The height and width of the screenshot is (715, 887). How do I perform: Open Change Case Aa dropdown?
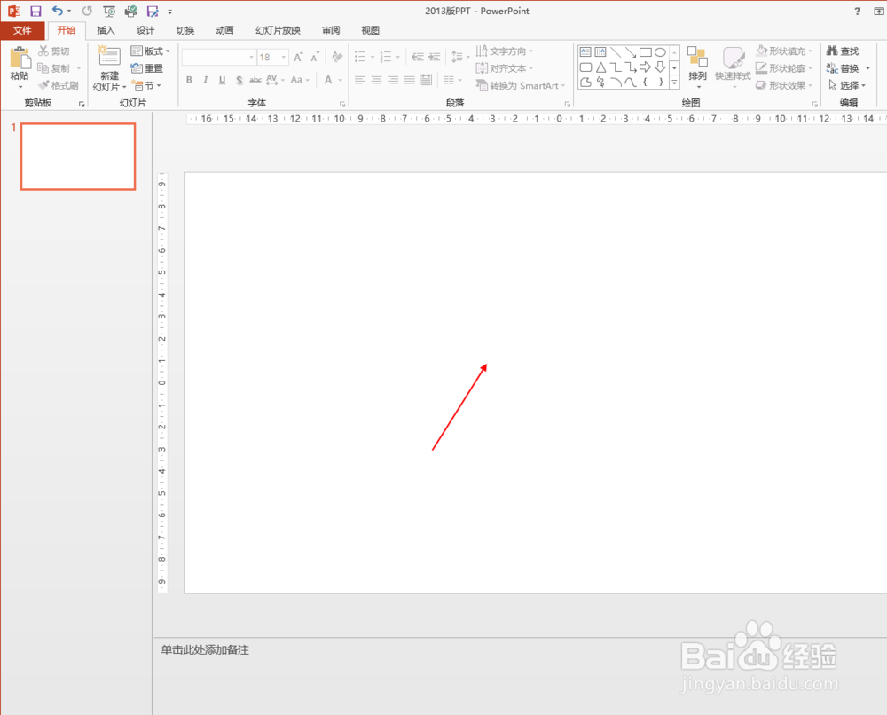[x=299, y=80]
